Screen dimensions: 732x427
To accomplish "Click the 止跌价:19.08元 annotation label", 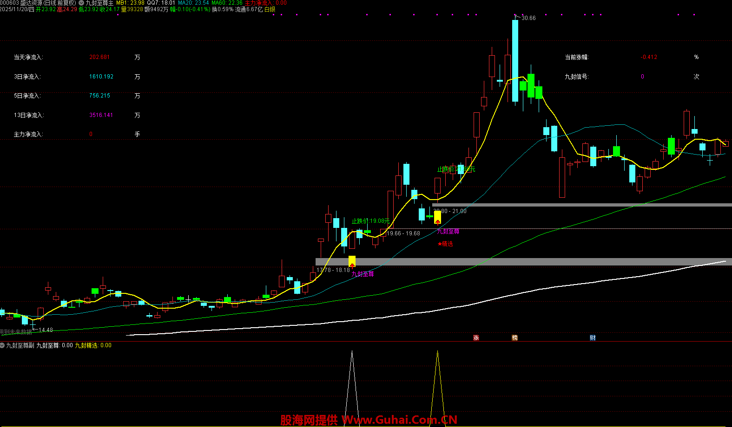I will [x=370, y=221].
